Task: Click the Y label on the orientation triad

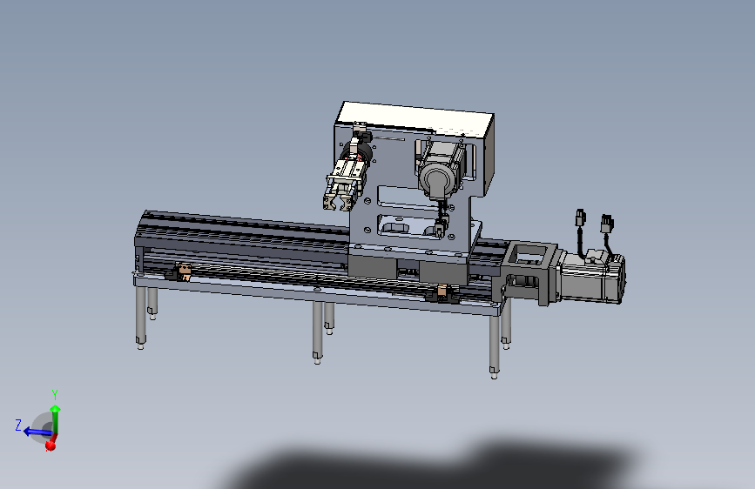Action: point(55,395)
